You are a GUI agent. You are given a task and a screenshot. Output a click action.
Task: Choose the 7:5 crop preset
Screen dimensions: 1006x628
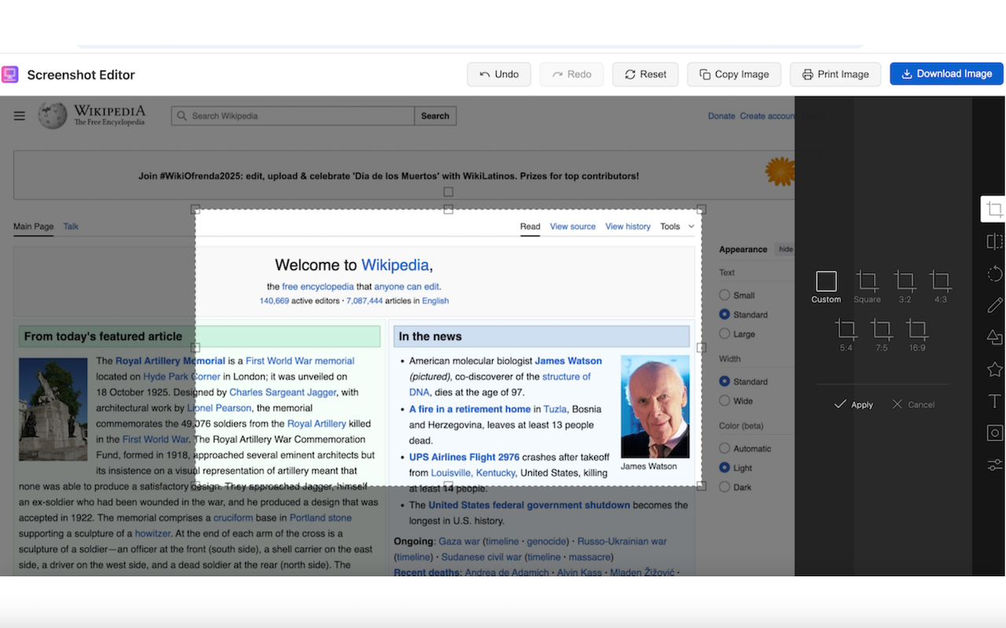(881, 335)
